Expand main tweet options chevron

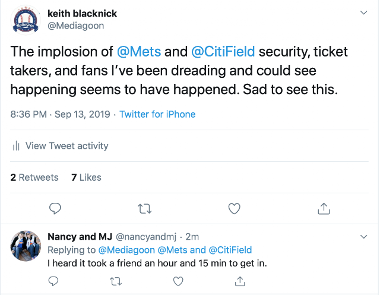[363, 12]
